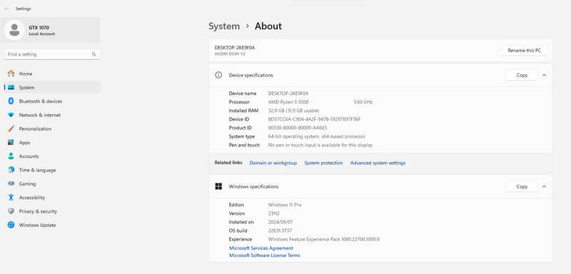
Task: Click the System monitor icon
Action: click(x=11, y=87)
